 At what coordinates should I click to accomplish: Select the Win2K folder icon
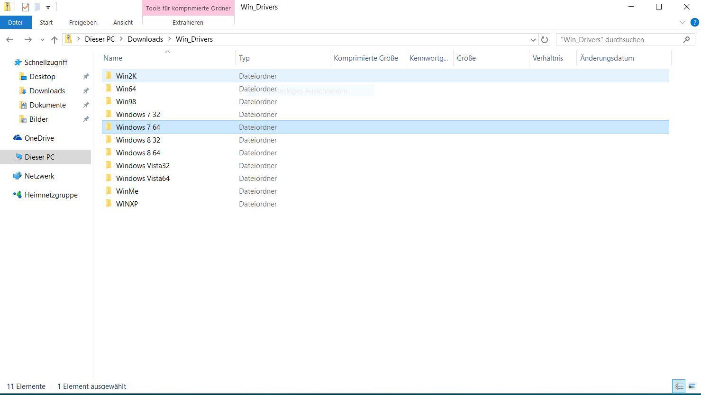pyautogui.click(x=109, y=76)
